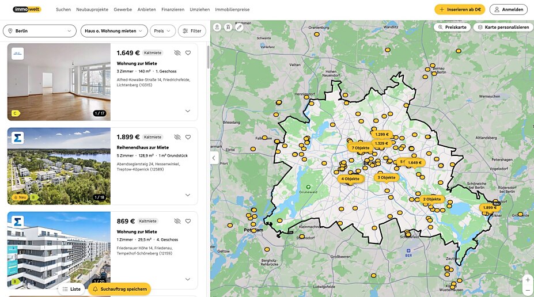This screenshot has width=534, height=297.
Task: Expand details of the 1.899 € Reihenendhaus listing
Action: coord(188,195)
